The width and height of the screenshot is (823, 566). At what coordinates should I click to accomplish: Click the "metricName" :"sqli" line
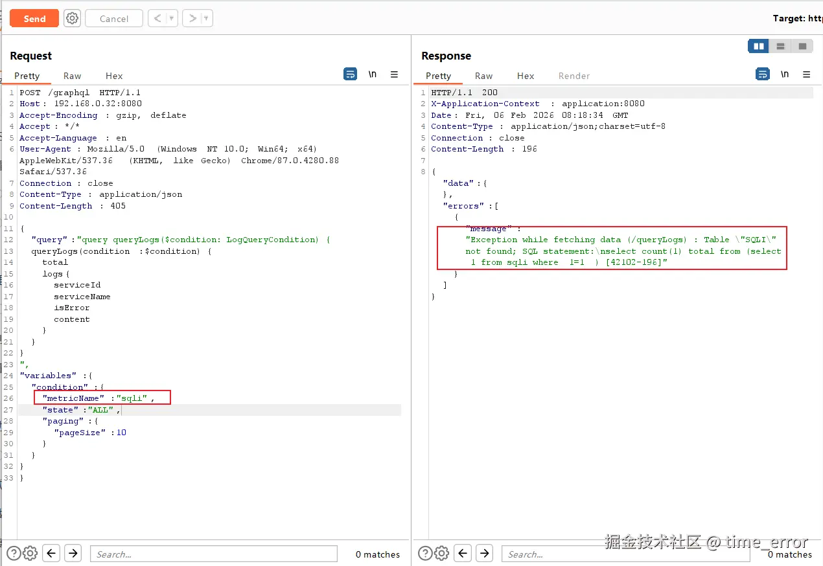click(99, 398)
